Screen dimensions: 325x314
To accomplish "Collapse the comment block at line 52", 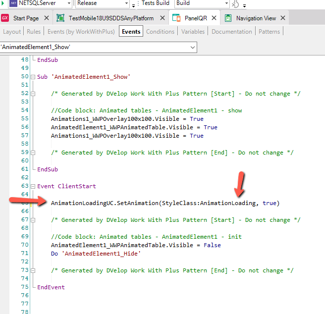I will click(x=33, y=94).
